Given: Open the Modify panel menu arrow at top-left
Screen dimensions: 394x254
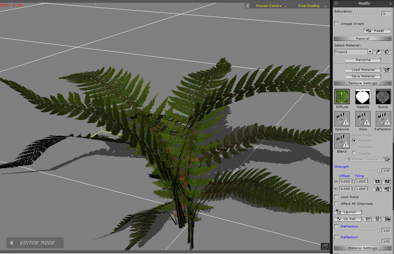Looking at the screenshot, I should point(336,3).
